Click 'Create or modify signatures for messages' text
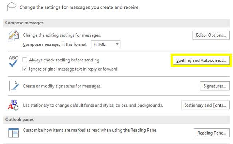This screenshot has height=144, width=233. [x=62, y=86]
